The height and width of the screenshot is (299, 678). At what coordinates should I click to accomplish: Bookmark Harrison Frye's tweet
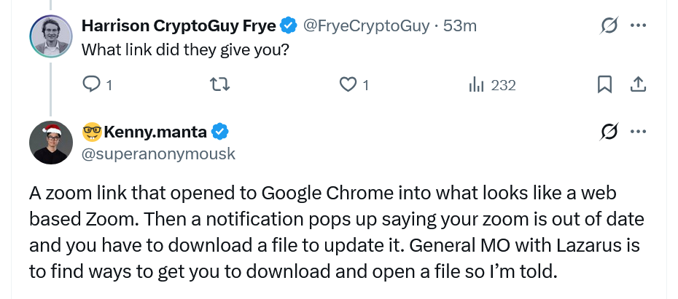604,85
